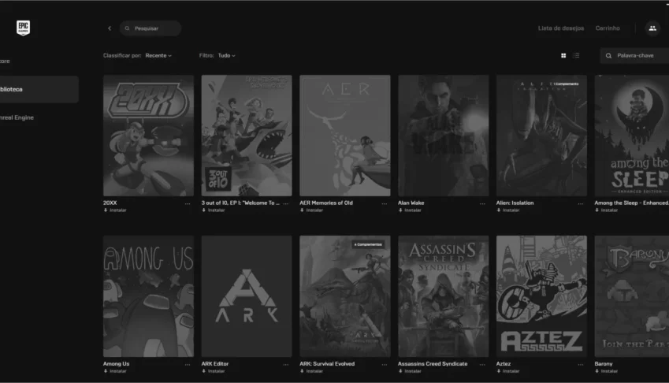The width and height of the screenshot is (669, 383).
Task: Open the 3 out of 10 game cover
Action: 247,136
